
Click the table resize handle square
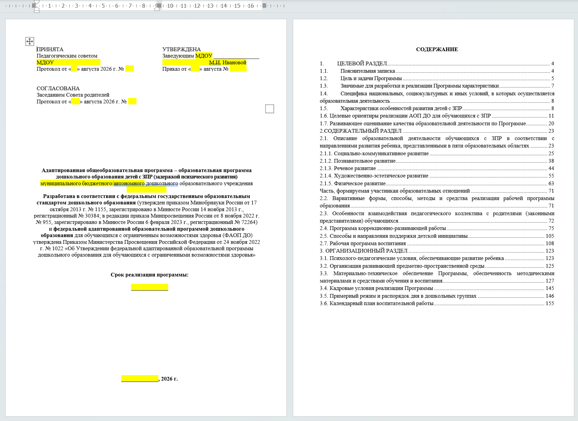click(x=270, y=109)
